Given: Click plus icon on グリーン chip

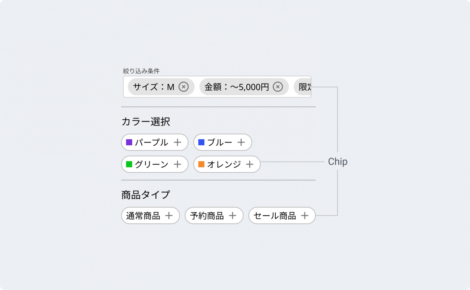Looking at the screenshot, I should click(x=178, y=164).
